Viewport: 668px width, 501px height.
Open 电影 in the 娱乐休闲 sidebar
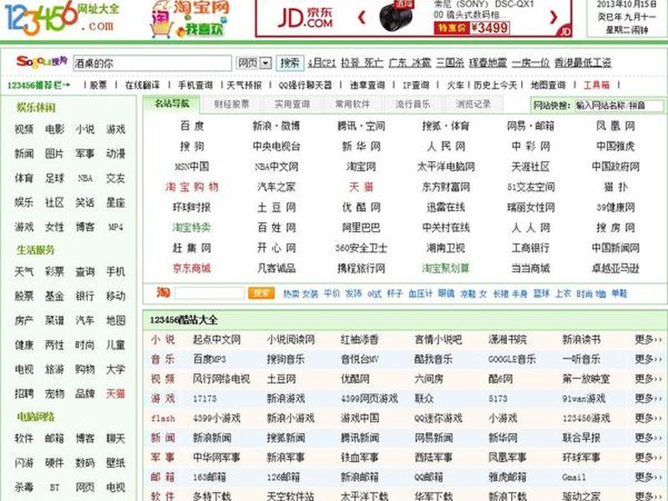54,129
